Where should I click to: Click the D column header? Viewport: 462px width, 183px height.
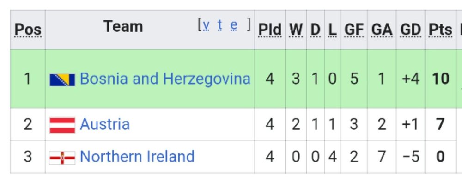(x=316, y=30)
